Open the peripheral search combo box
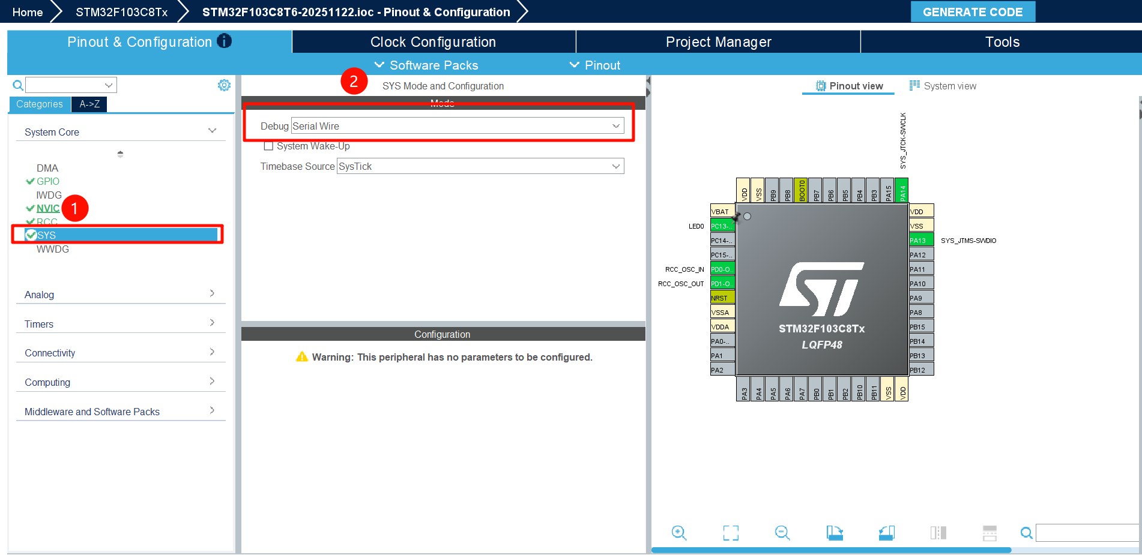1142x555 pixels. (x=71, y=85)
